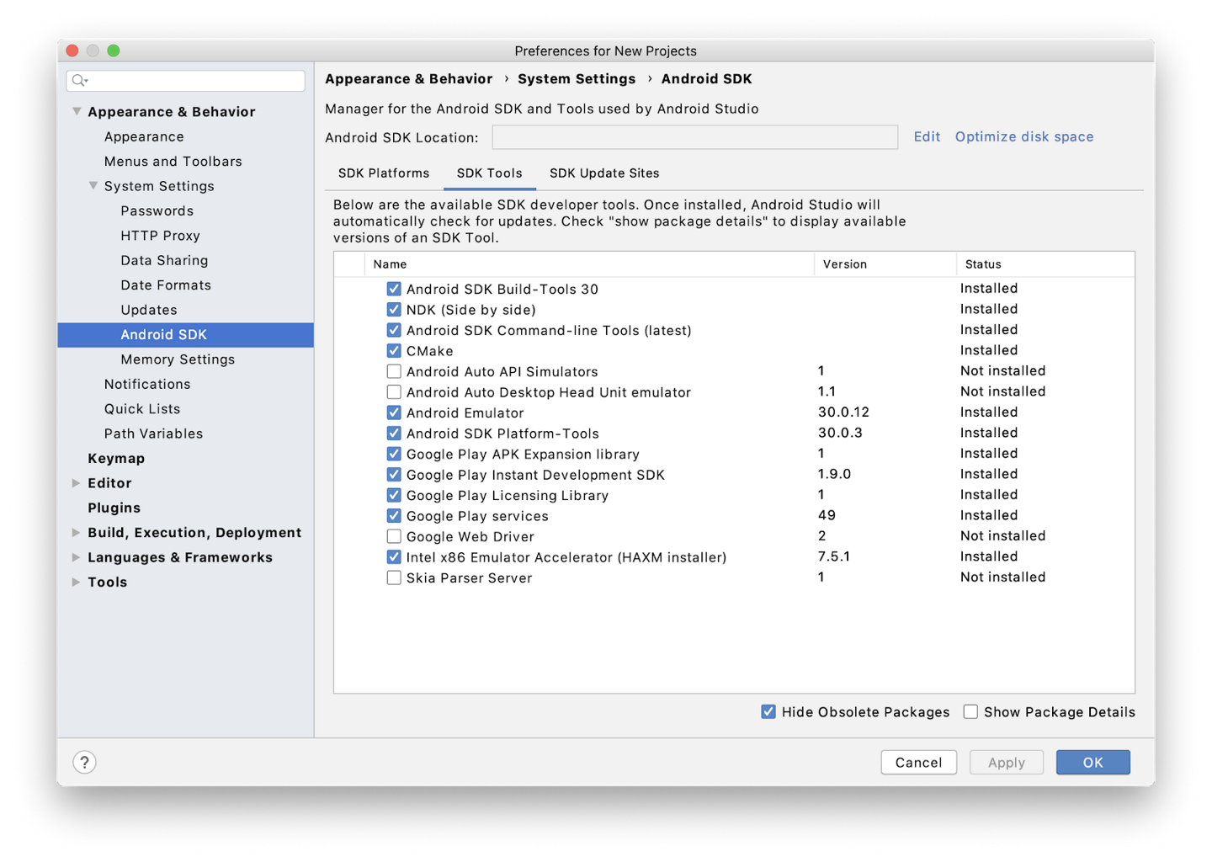Click the Edit SDK location link
The width and height of the screenshot is (1212, 862).
point(927,136)
